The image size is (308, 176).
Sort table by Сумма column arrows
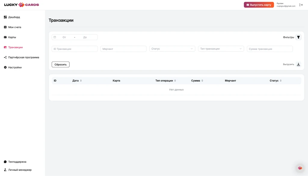[x=202, y=81]
